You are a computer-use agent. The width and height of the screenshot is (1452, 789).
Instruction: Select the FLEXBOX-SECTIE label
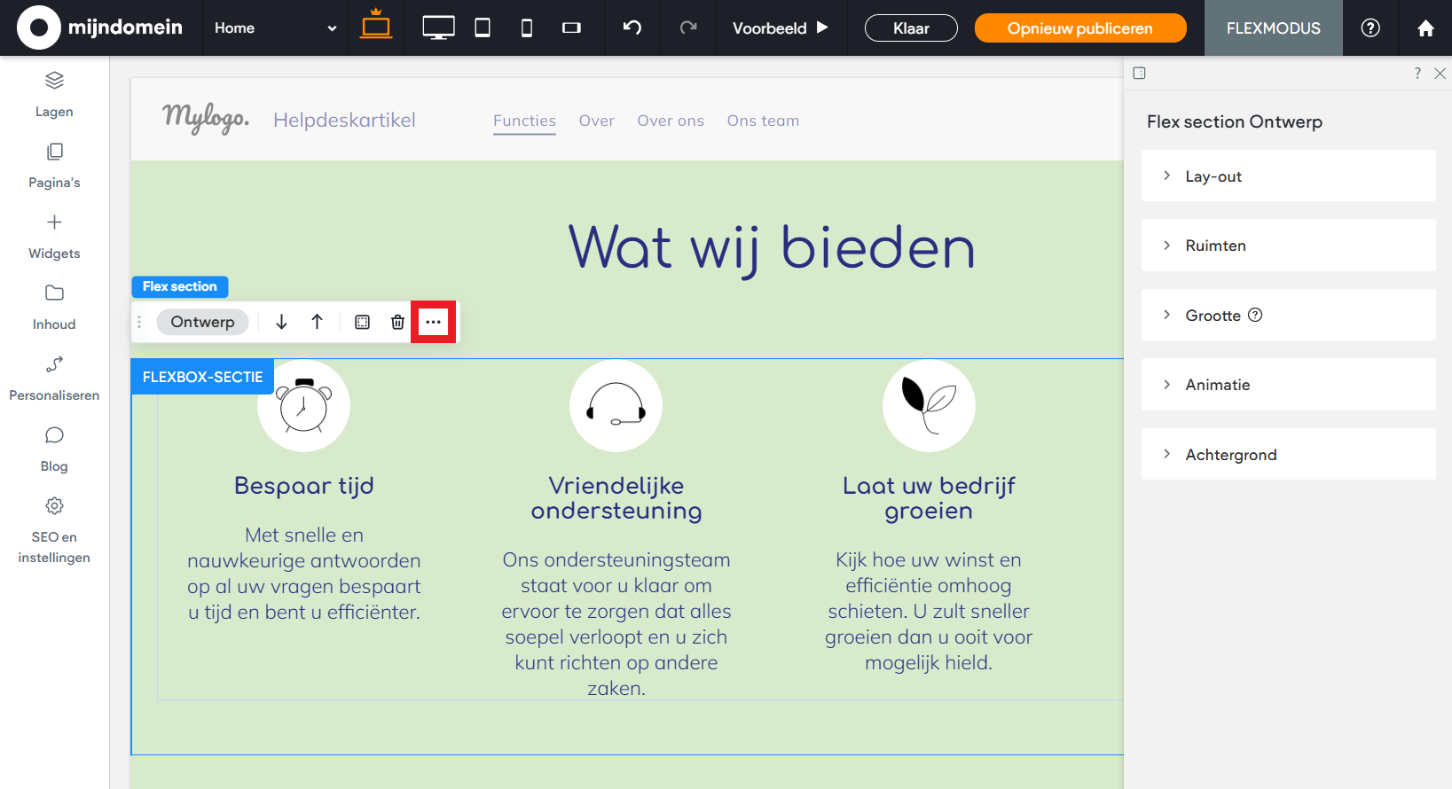[202, 377]
